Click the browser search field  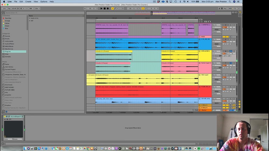pyautogui.click(x=44, y=13)
